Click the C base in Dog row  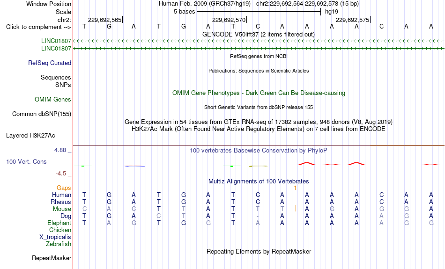[x=159, y=216]
